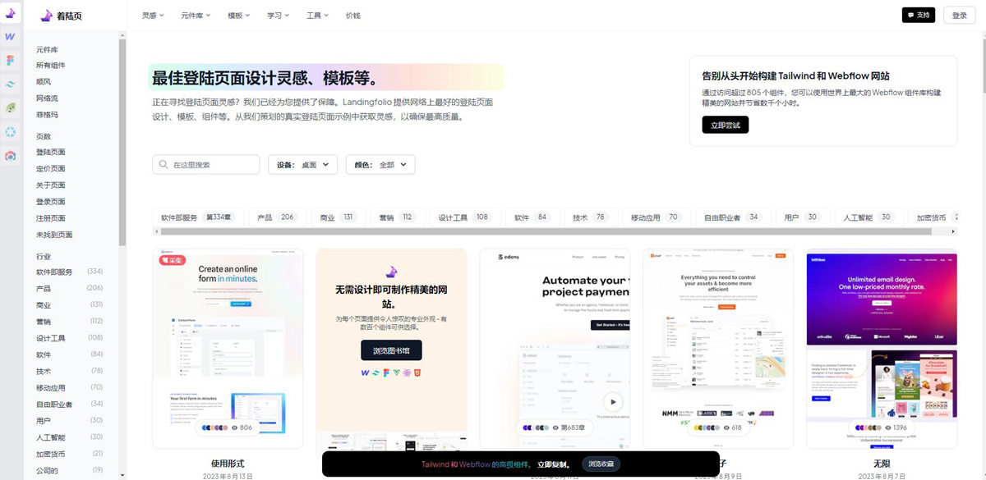Open the 颜色: 全部 color dropdown
986x480 pixels.
pyautogui.click(x=380, y=165)
